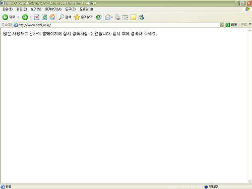Open the Mail envelope icon

click(x=108, y=17)
